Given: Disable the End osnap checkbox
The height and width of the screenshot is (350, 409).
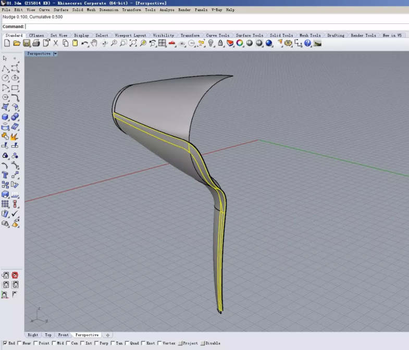Looking at the screenshot, I should coord(4,343).
